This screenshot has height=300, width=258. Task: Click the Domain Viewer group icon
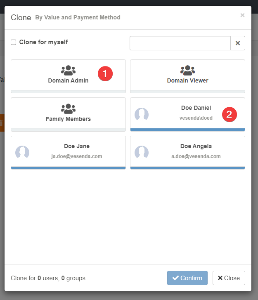coord(187,70)
